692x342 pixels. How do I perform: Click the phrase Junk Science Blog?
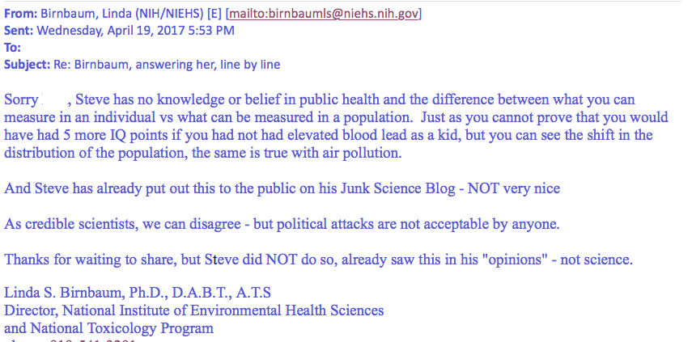(397, 188)
